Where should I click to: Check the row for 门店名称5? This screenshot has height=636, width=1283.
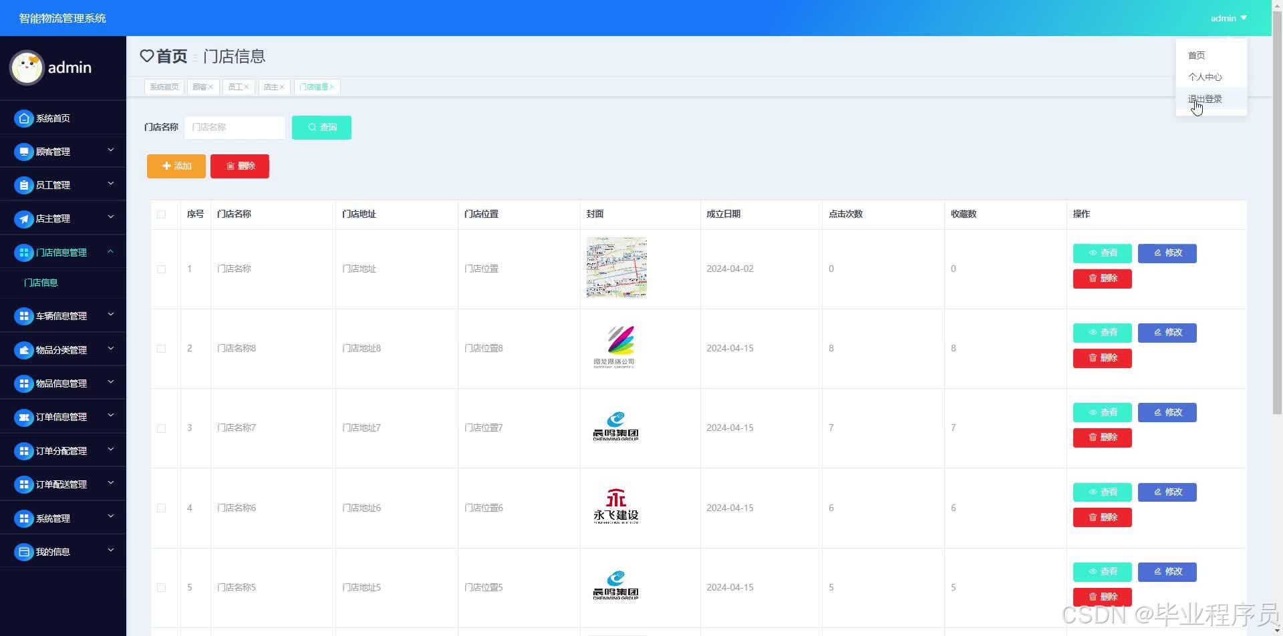tap(161, 588)
